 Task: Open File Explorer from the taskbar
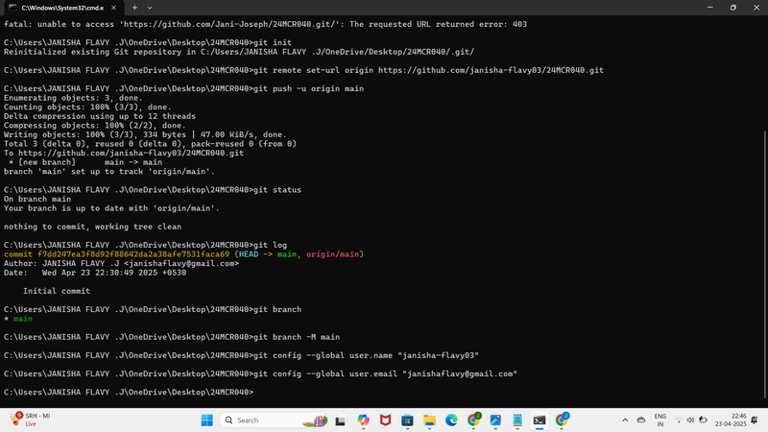coord(429,420)
